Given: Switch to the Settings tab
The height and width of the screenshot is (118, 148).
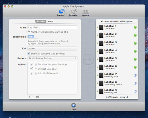Looking at the screenshot, I should pos(41,21).
